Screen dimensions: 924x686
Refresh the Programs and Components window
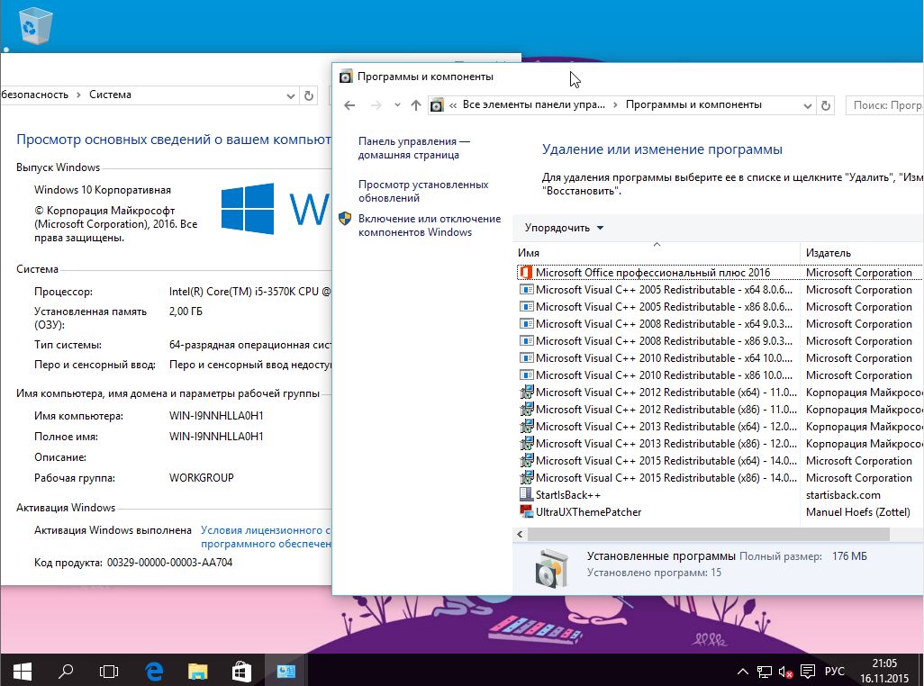(x=826, y=105)
